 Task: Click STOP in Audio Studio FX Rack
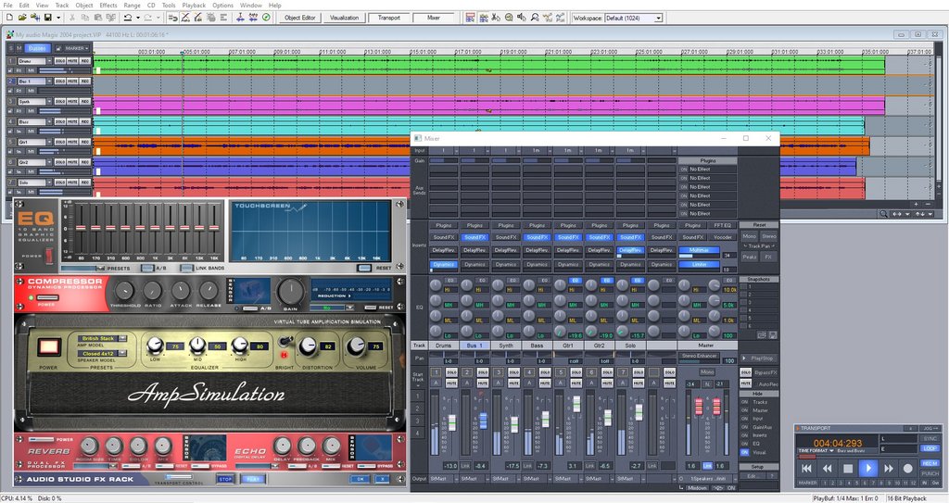pos(225,479)
